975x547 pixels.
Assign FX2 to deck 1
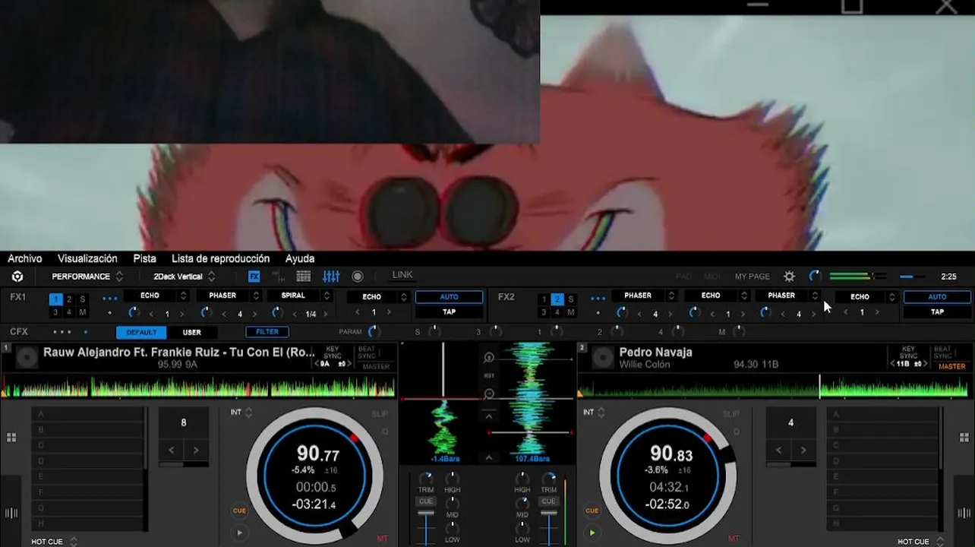(544, 299)
